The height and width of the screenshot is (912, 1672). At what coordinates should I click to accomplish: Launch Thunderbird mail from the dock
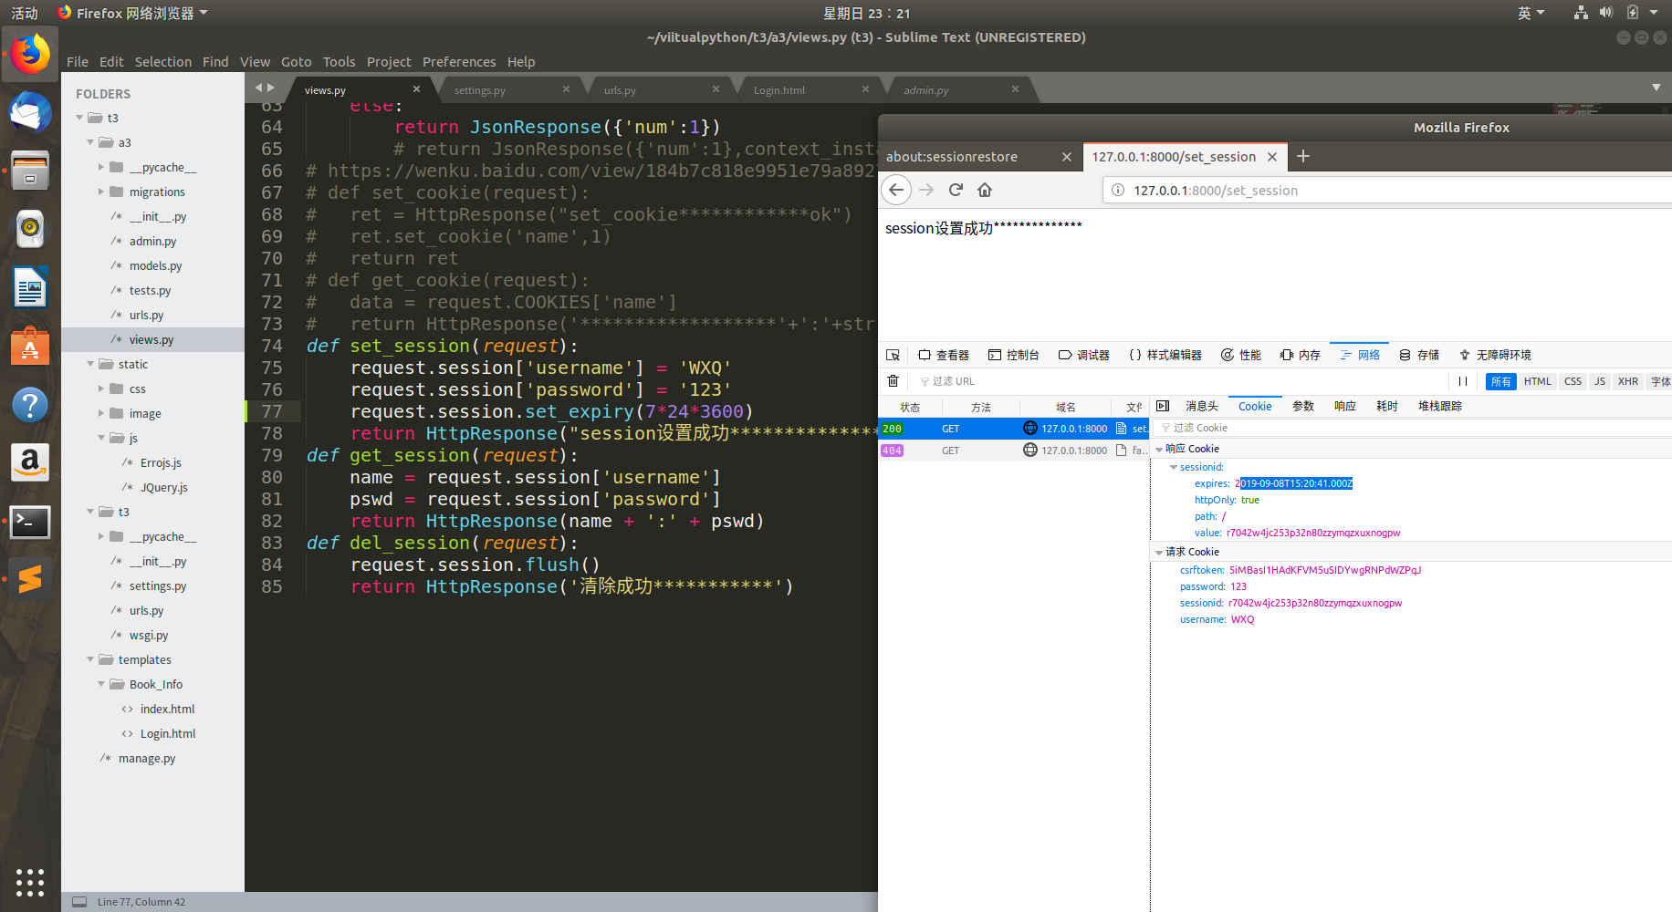click(x=30, y=113)
